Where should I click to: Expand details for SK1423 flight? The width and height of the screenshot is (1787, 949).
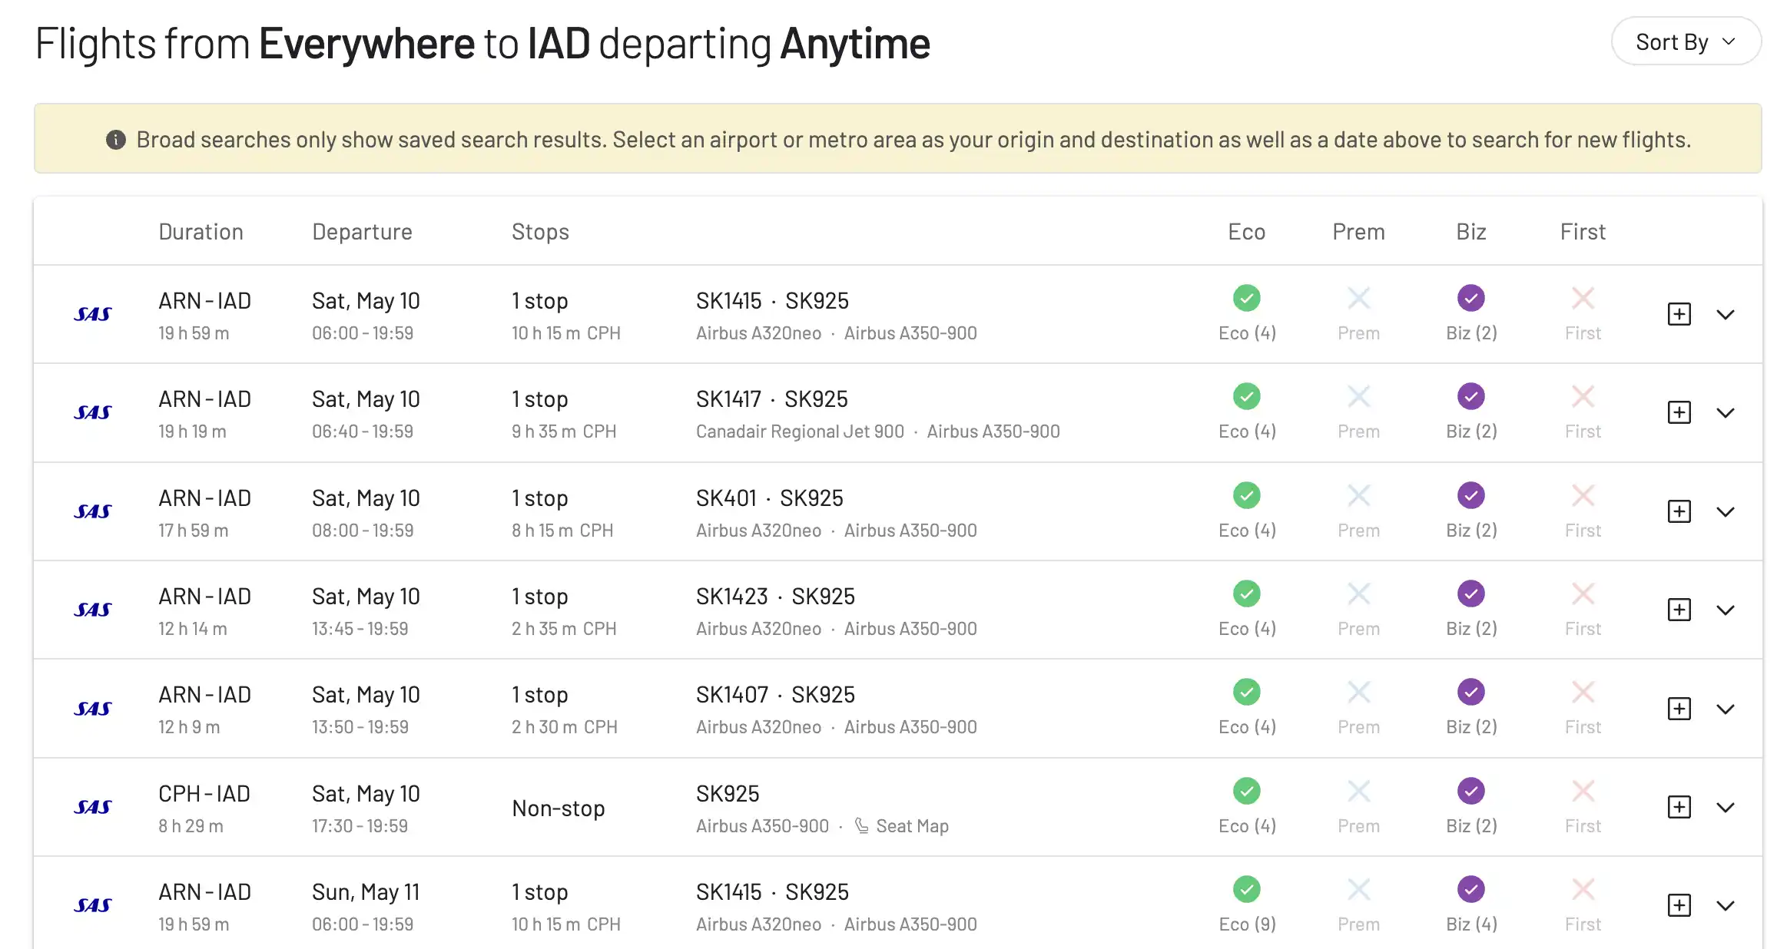[x=1726, y=610]
